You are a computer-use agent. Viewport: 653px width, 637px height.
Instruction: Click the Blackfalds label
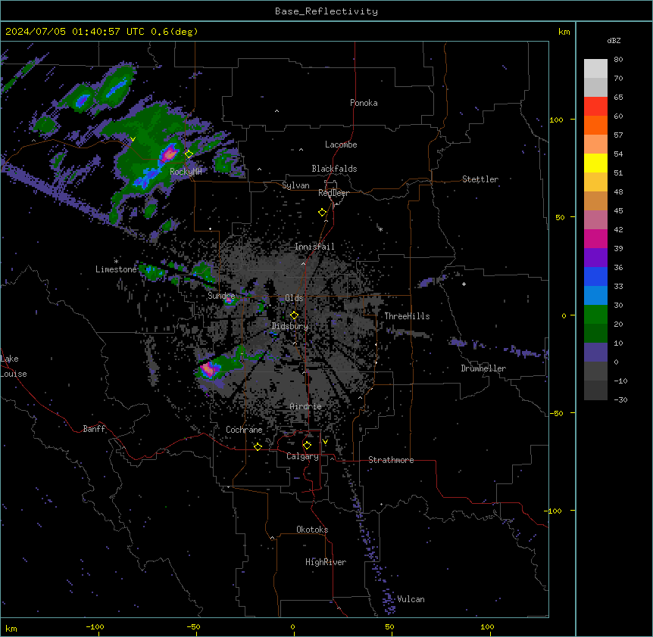click(x=334, y=169)
